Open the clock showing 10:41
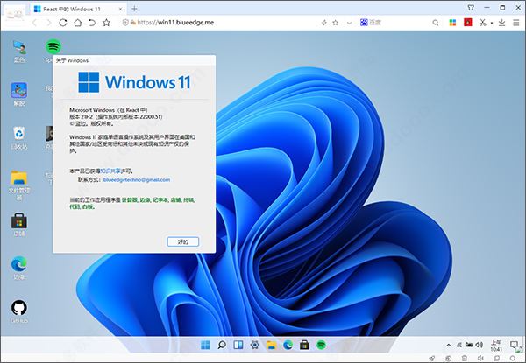 pyautogui.click(x=496, y=346)
